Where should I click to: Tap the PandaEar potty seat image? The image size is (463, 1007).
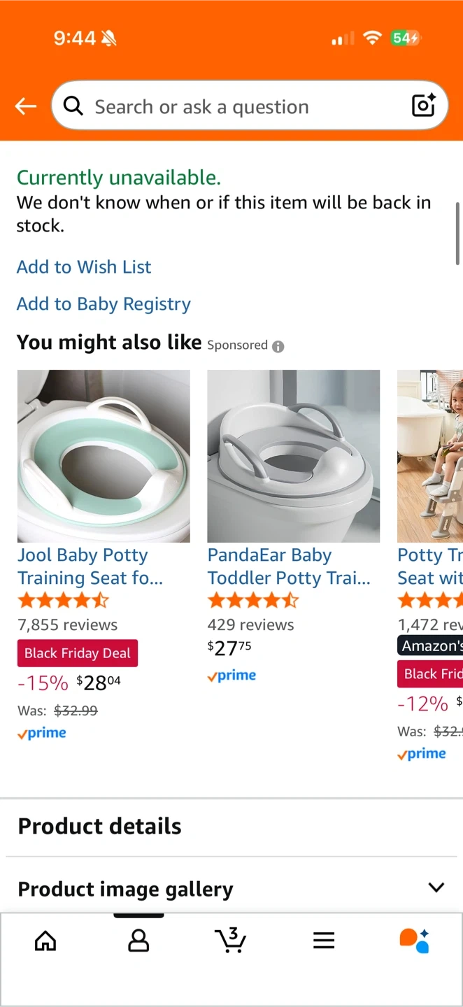click(x=294, y=456)
